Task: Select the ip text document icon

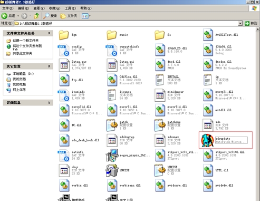Action: pos(208,80)
